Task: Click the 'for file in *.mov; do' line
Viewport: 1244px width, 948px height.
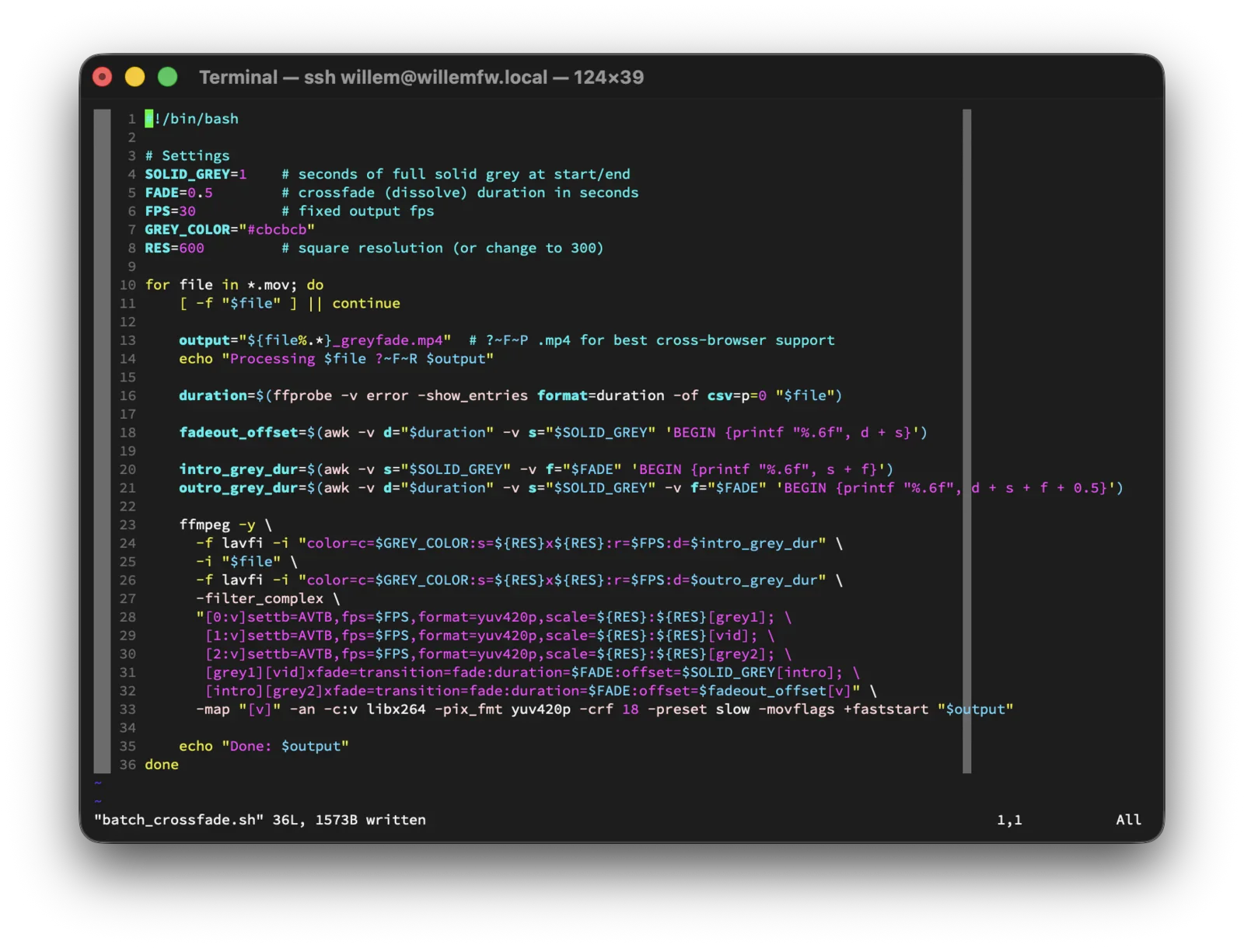Action: 235,285
